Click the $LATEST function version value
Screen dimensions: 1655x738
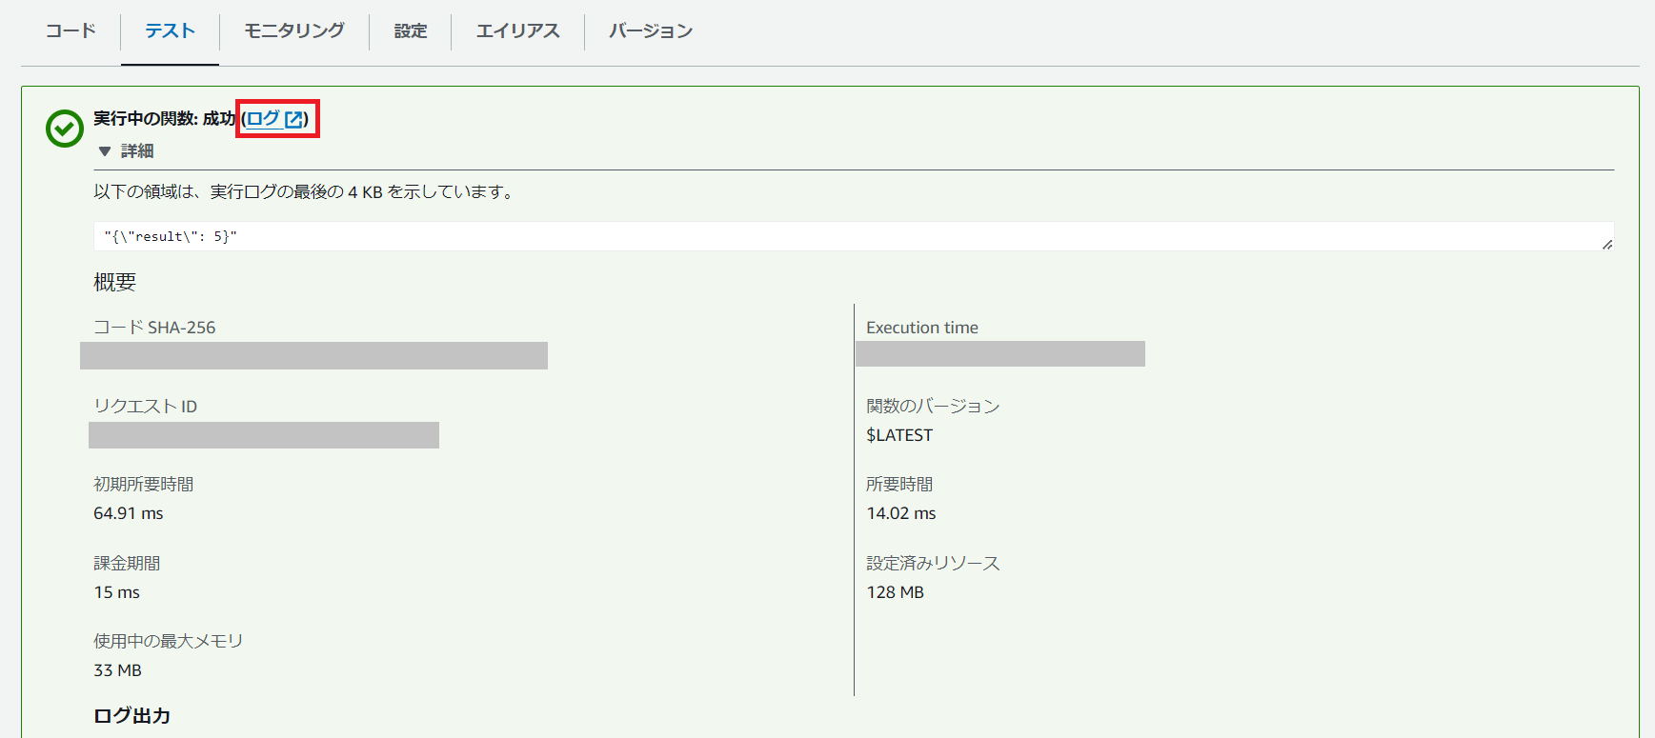click(x=898, y=435)
